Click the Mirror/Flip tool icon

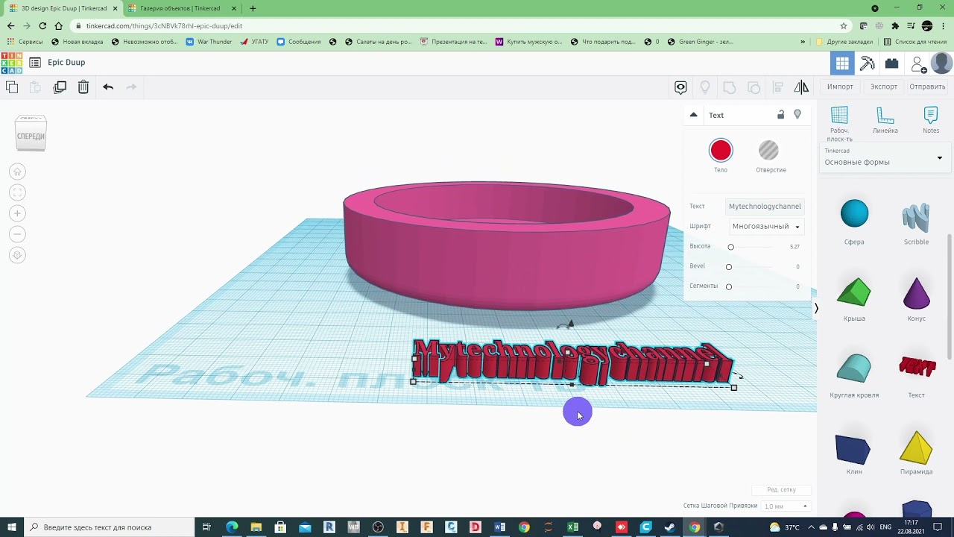pyautogui.click(x=801, y=87)
